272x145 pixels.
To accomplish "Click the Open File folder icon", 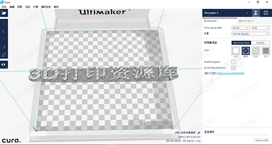I will [4, 13].
